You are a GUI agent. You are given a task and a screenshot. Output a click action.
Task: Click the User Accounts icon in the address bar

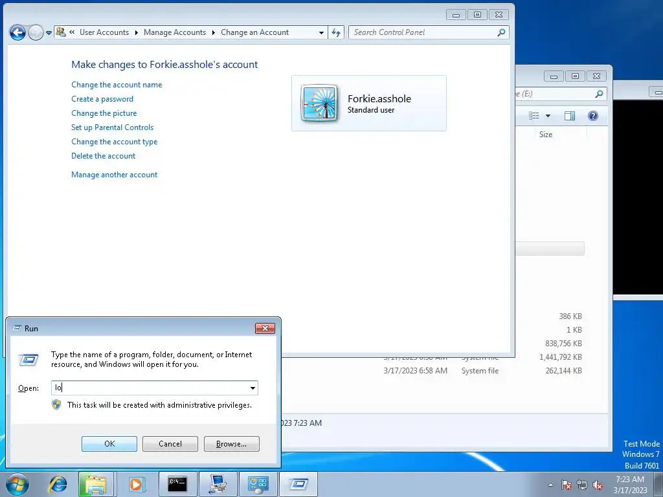click(61, 32)
